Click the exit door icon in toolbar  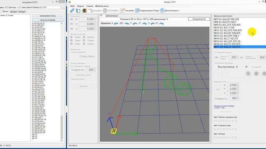click(x=84, y=10)
